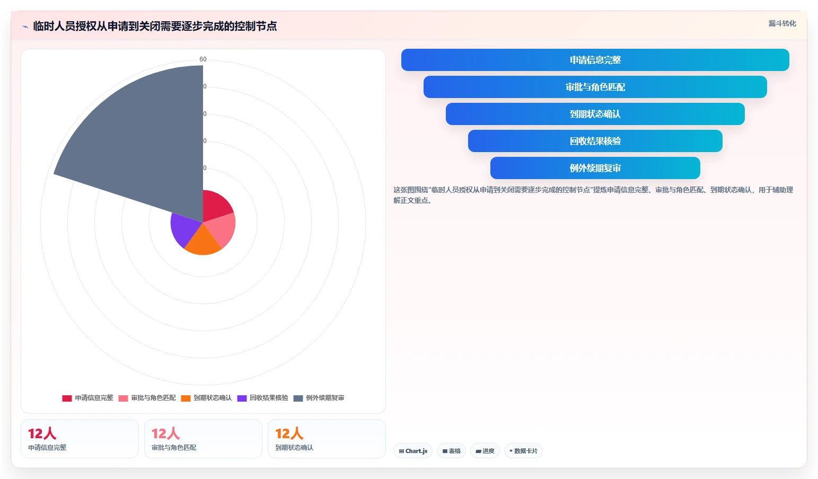Click the Chart.js tag chip
The width and height of the screenshot is (818, 479).
click(413, 451)
